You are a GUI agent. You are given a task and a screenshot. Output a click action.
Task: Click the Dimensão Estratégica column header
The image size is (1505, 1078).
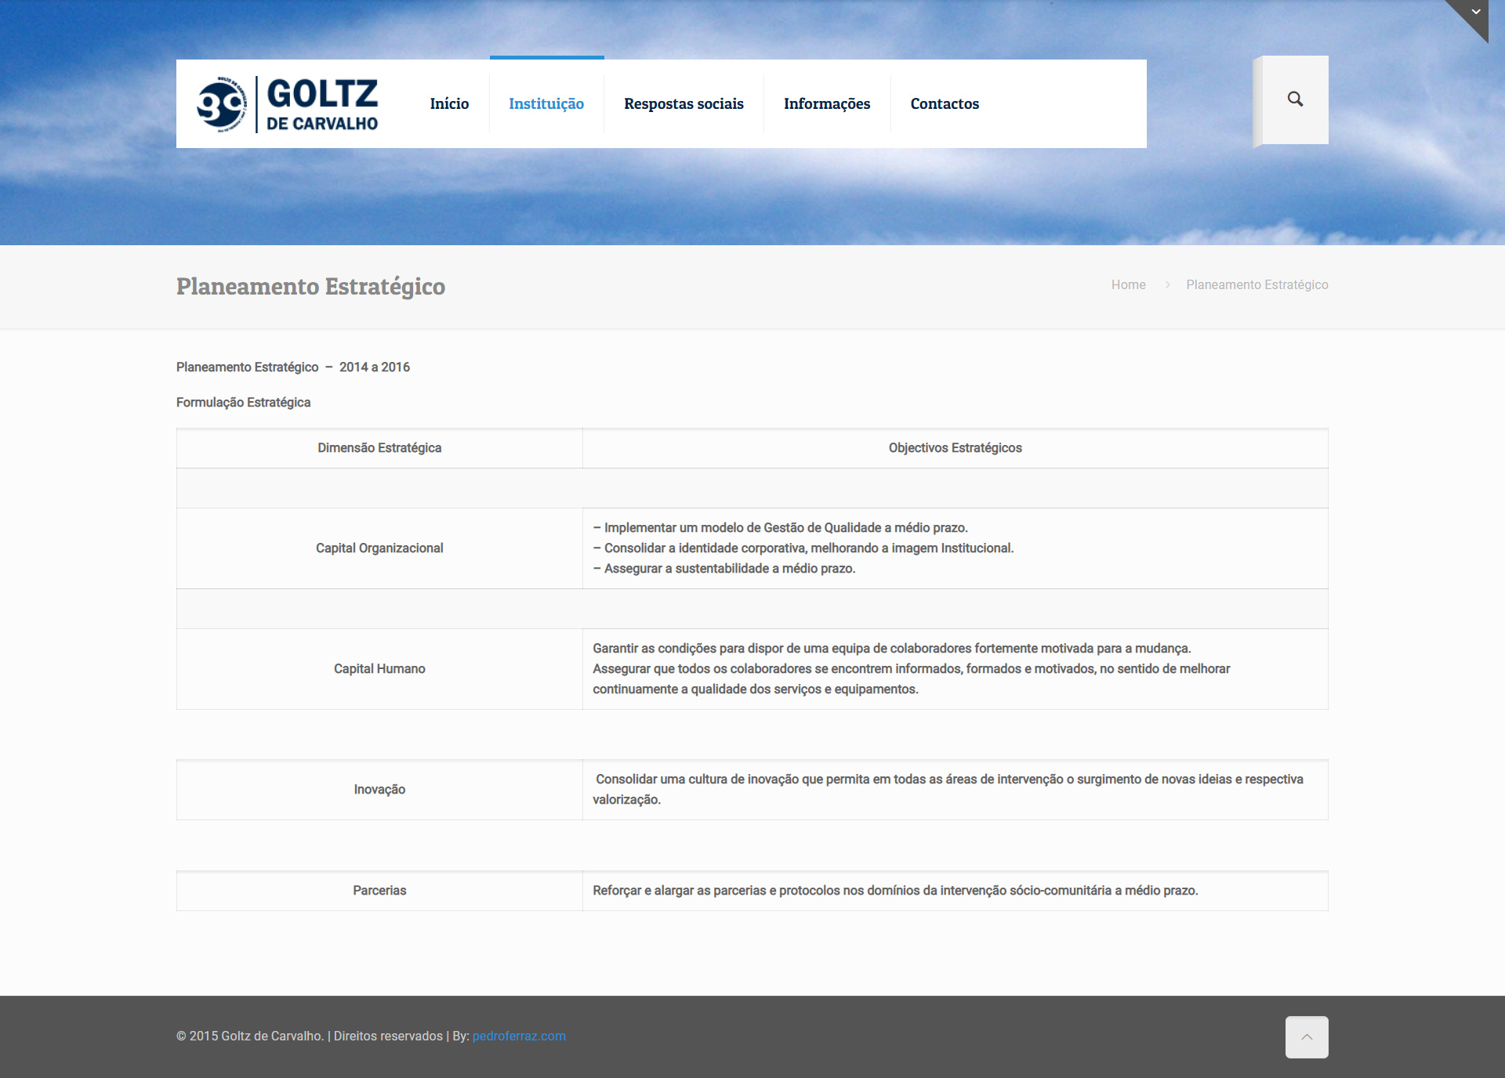pyautogui.click(x=379, y=448)
